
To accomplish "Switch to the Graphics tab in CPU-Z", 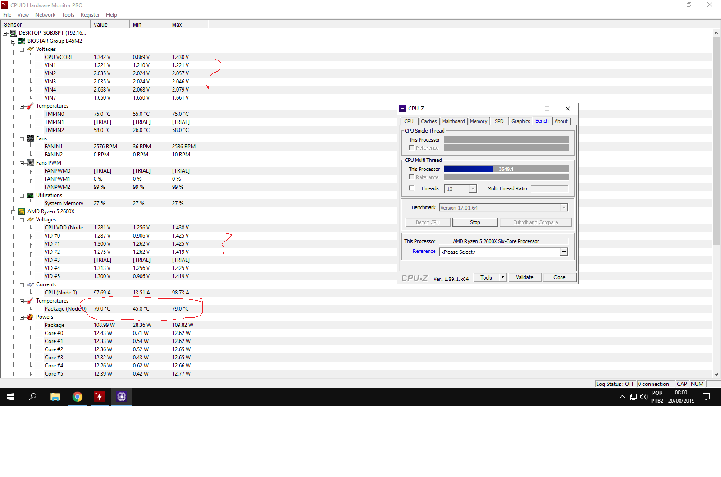I will (x=520, y=121).
